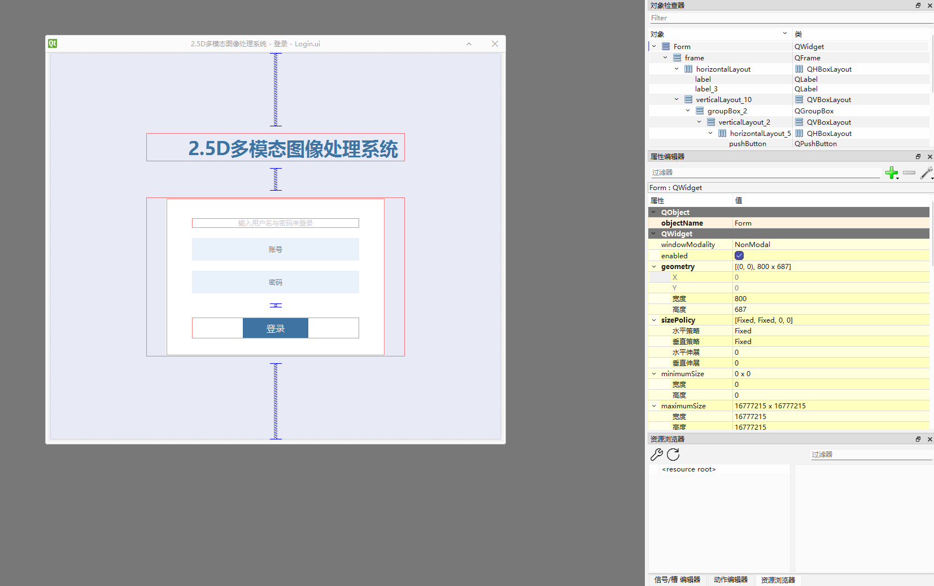Switch to the 信号/槽 编辑器 tab
The width and height of the screenshot is (934, 586).
677,580
